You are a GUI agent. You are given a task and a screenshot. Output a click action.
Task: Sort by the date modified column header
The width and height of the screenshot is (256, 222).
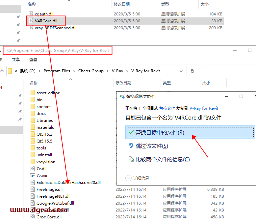click(x=123, y=83)
